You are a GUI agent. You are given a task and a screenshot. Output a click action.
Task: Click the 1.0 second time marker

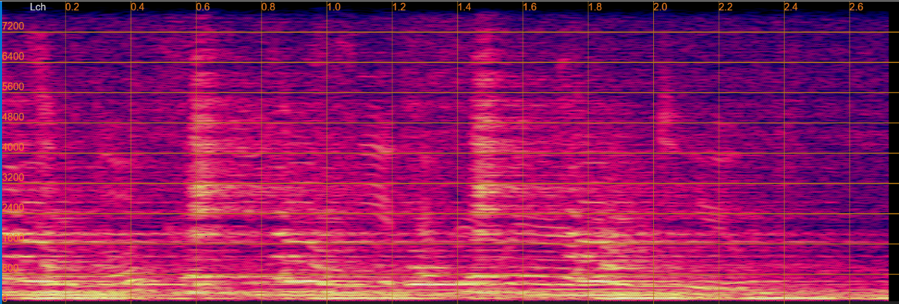click(333, 7)
